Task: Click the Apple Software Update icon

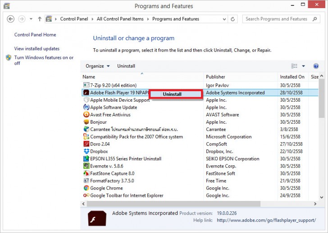Action: tap(86, 107)
